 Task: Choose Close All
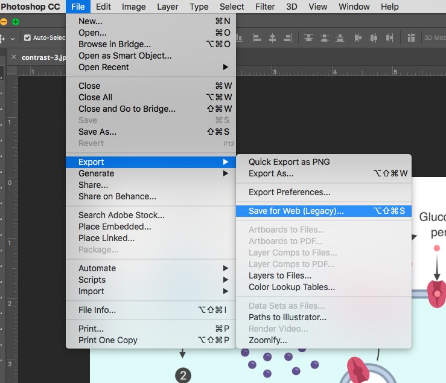[151, 97]
